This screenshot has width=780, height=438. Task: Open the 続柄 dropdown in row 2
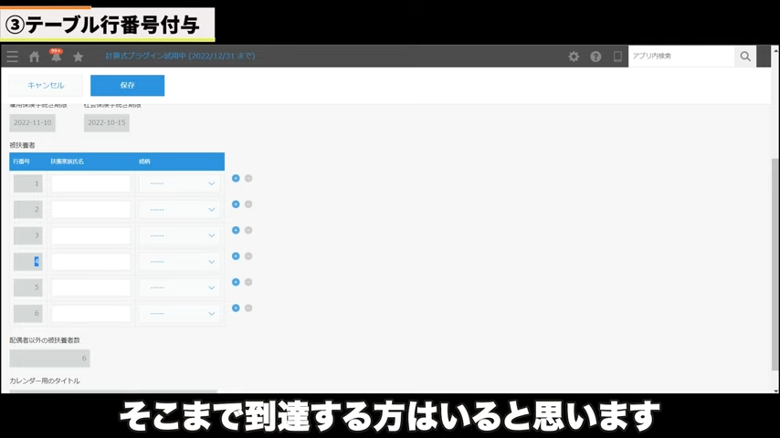coord(179,209)
